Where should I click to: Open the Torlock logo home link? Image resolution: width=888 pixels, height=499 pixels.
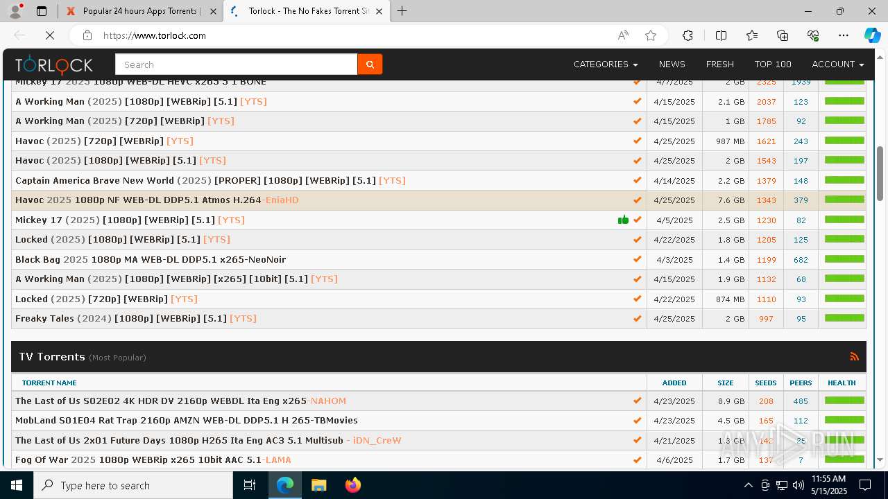(x=54, y=64)
